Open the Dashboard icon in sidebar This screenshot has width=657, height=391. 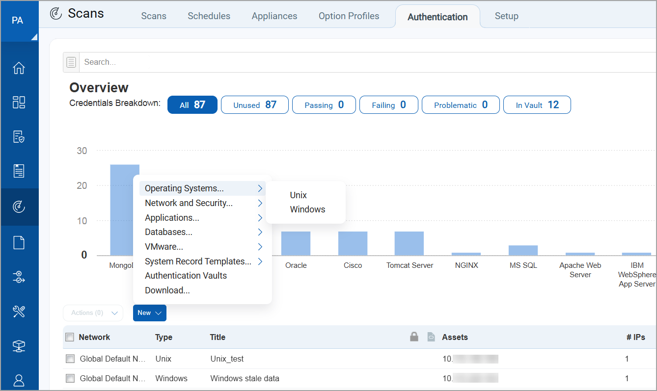point(19,102)
